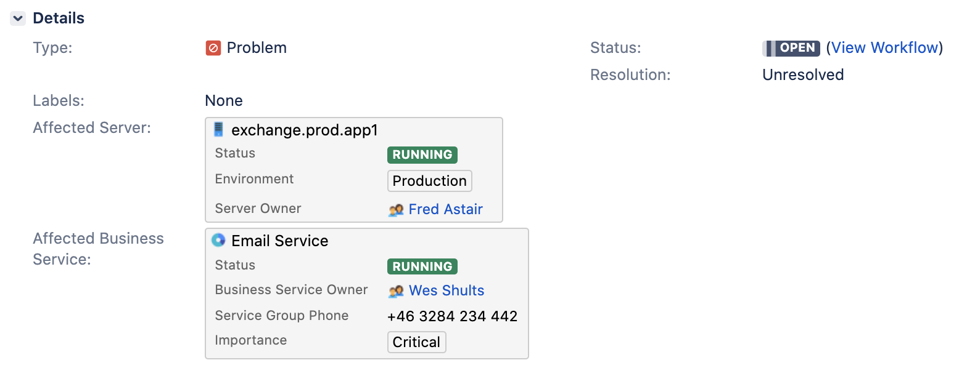Open the View Workflow link
The image size is (967, 384).
(x=885, y=48)
